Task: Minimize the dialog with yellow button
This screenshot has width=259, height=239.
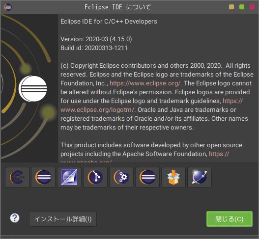Action: coord(231,7)
